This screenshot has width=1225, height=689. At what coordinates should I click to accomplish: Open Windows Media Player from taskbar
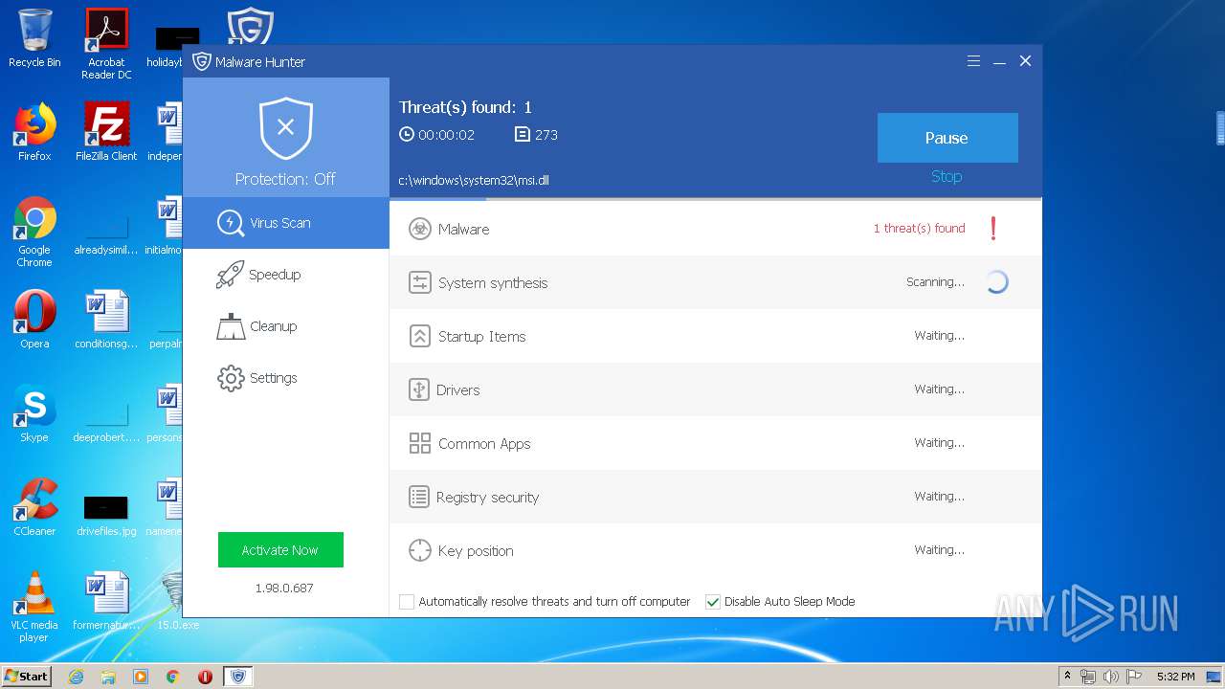141,677
